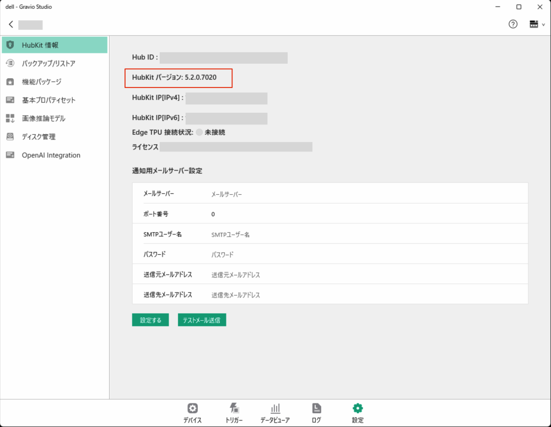This screenshot has height=427, width=551.
Task: Select ディスク管理 menu item
Action: click(x=55, y=136)
